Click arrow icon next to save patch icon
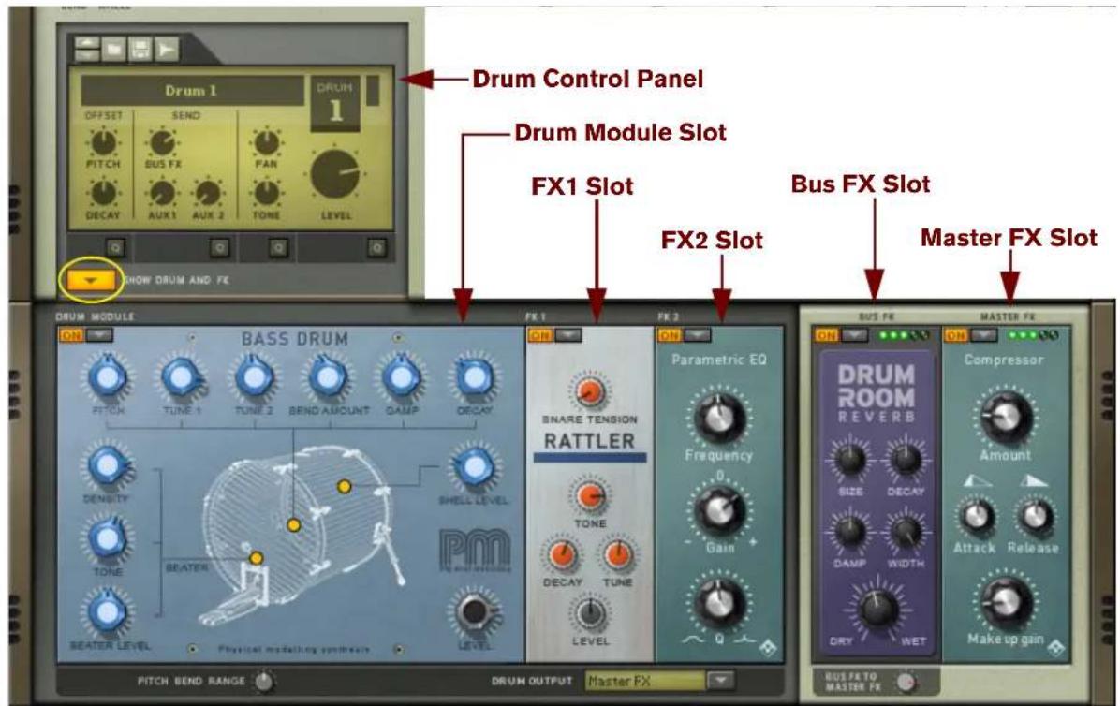The image size is (1120, 706). (167, 49)
